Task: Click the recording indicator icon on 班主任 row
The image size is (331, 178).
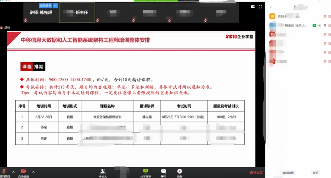Action: pos(319,26)
